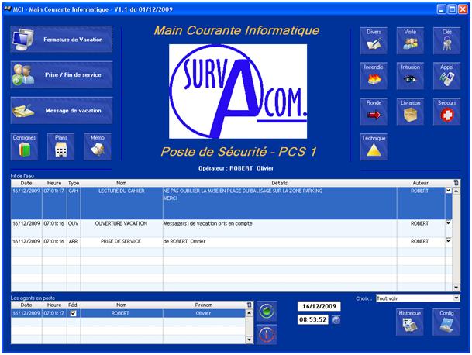Click the date field 16/12/2009
The width and height of the screenshot is (472, 355).
click(319, 306)
